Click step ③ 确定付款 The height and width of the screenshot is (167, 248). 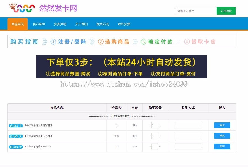(x=157, y=42)
